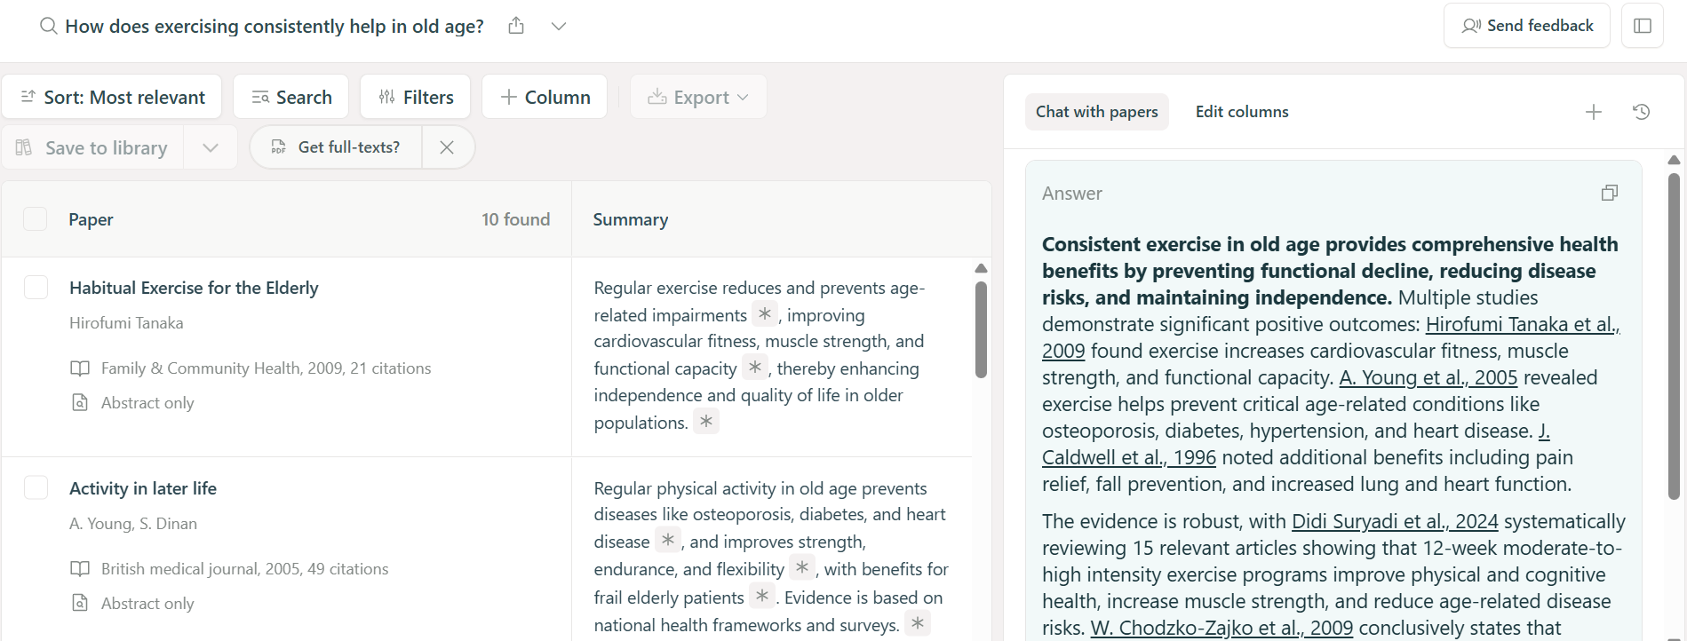Screen dimensions: 1687x641
Task: Open the Filters options
Action: (415, 97)
